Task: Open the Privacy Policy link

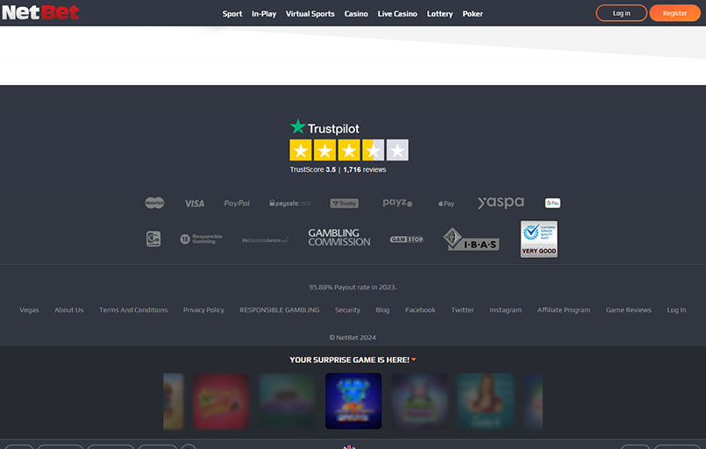Action: pos(203,310)
